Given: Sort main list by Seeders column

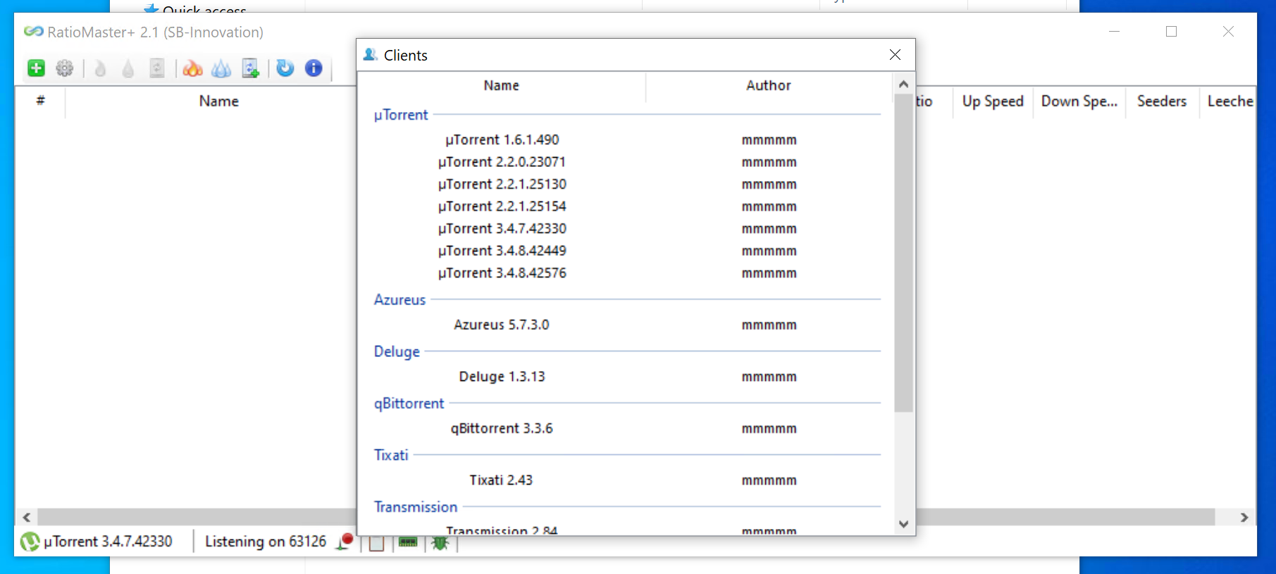Looking at the screenshot, I should 1162,101.
